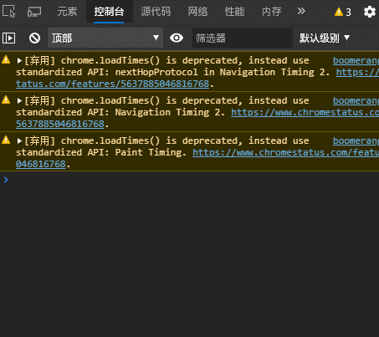This screenshot has width=379, height=337.
Task: Open boomerang source link in second warning
Action: point(356,100)
